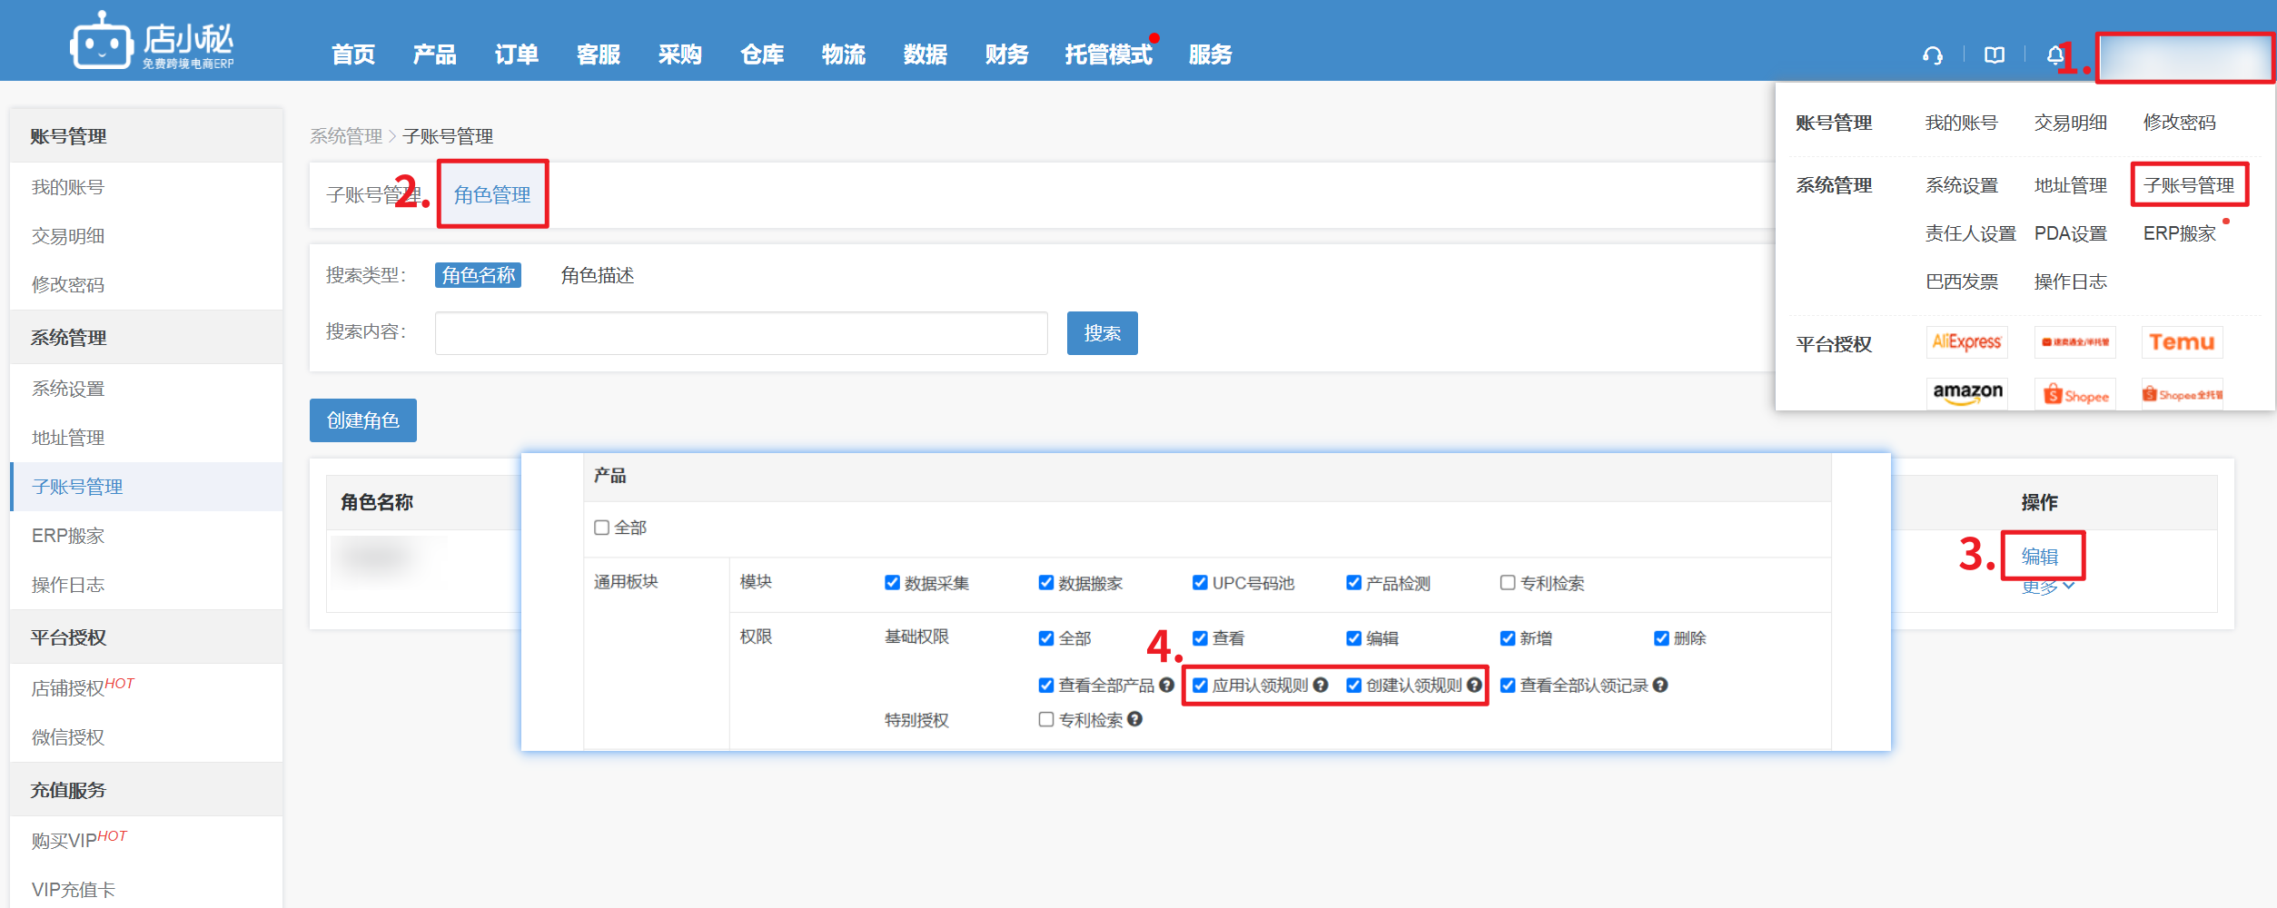Enable the 专利检索 module checkbox
The image size is (2277, 908).
(1508, 583)
